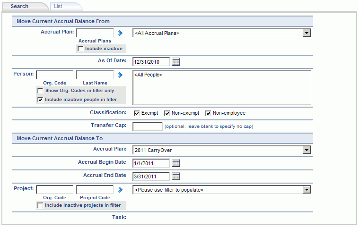Open the 2011 CarryOver accrual plan dropdown
359x227 pixels.
pyautogui.click(x=221, y=150)
